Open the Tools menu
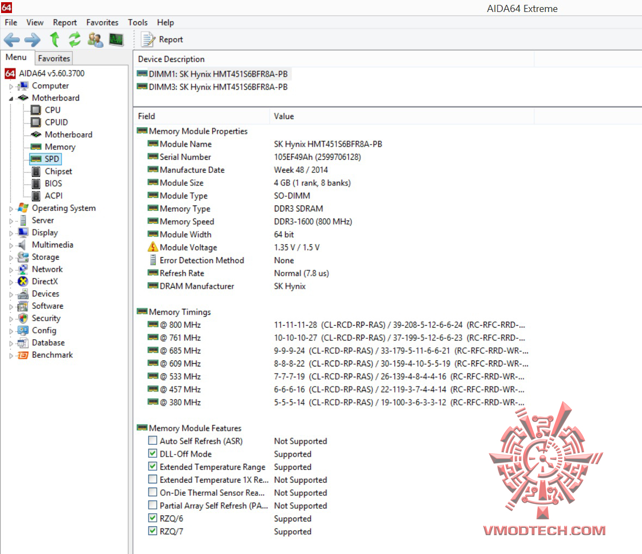This screenshot has height=554, width=642. pos(138,22)
